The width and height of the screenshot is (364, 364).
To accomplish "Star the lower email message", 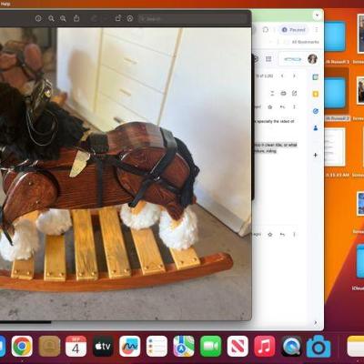I will click(270, 234).
